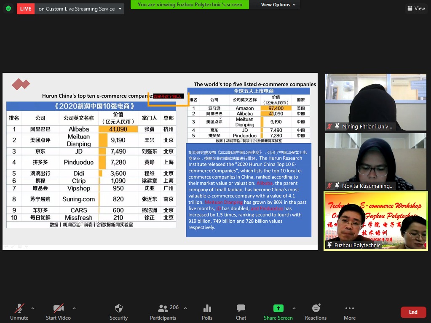Open the Custom Live Streaming Service dropdown
The image size is (431, 323).
click(x=80, y=9)
